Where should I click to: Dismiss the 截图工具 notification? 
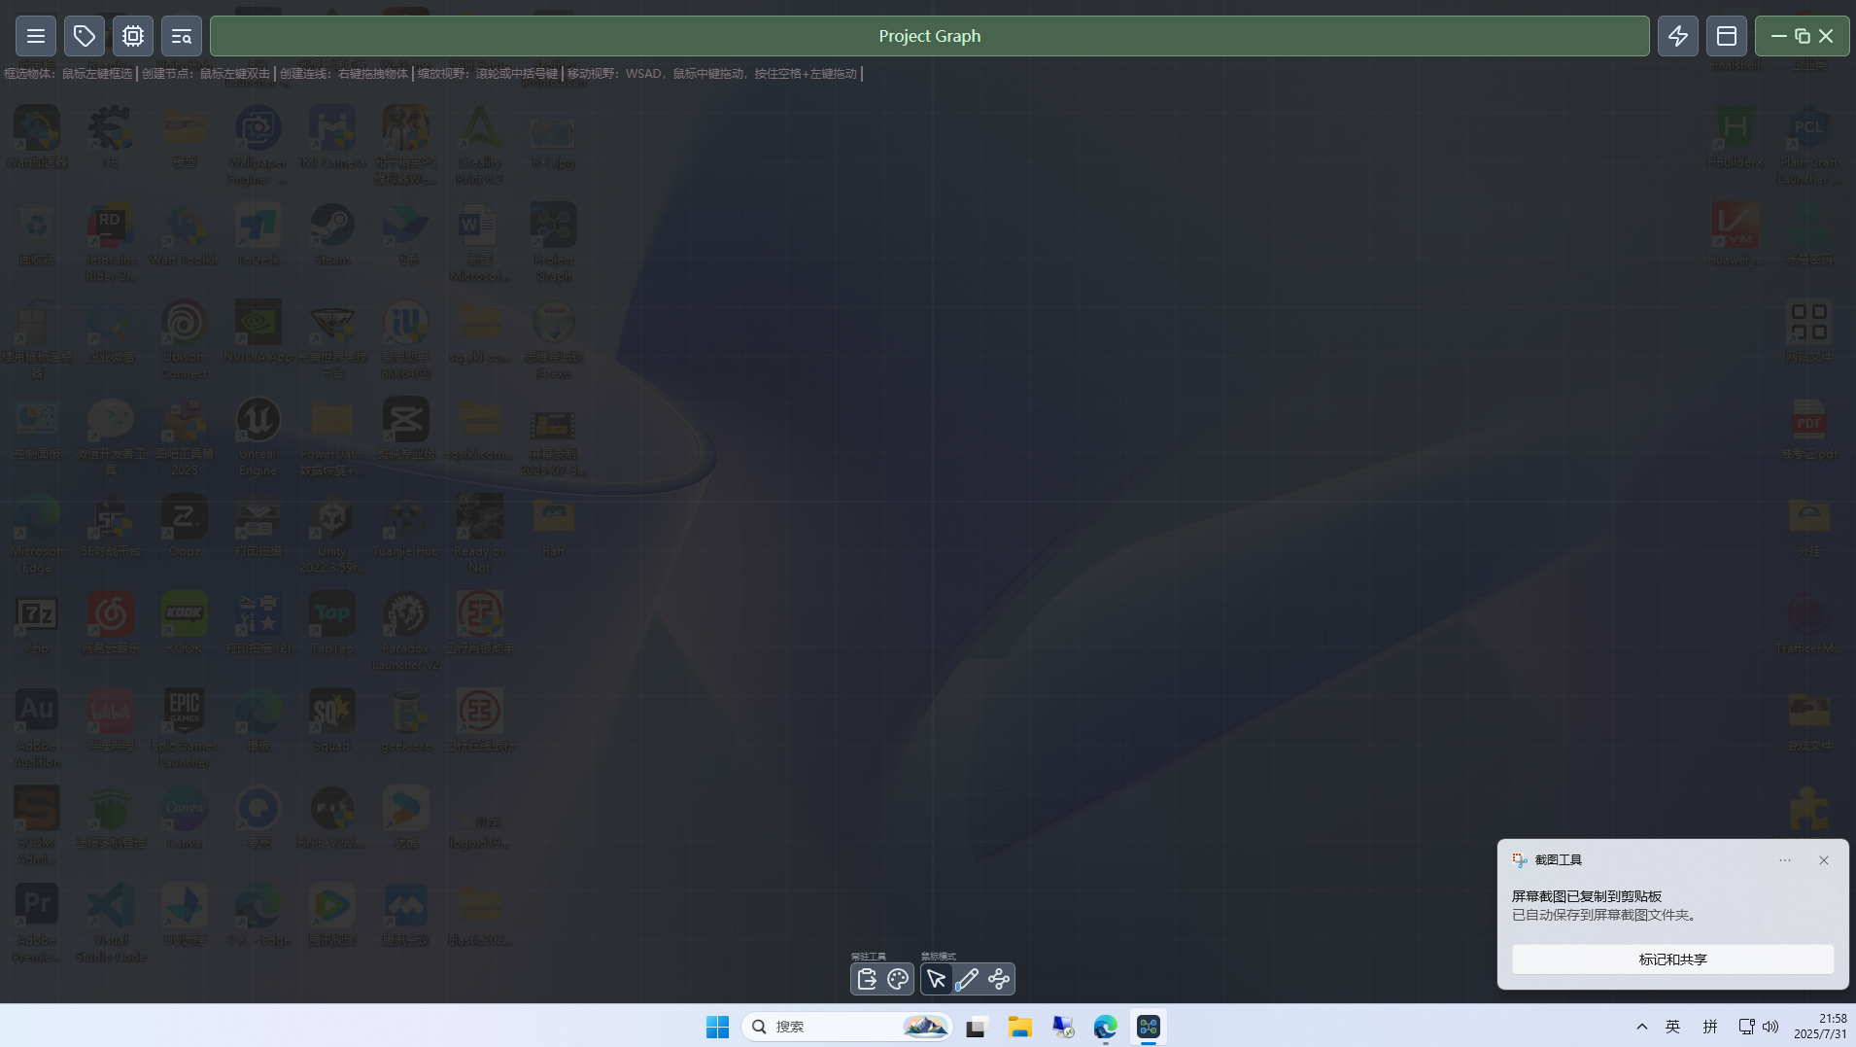pyautogui.click(x=1824, y=860)
